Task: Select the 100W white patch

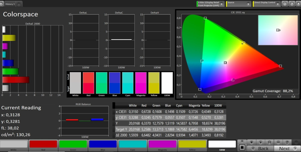Action: (x=222, y=145)
